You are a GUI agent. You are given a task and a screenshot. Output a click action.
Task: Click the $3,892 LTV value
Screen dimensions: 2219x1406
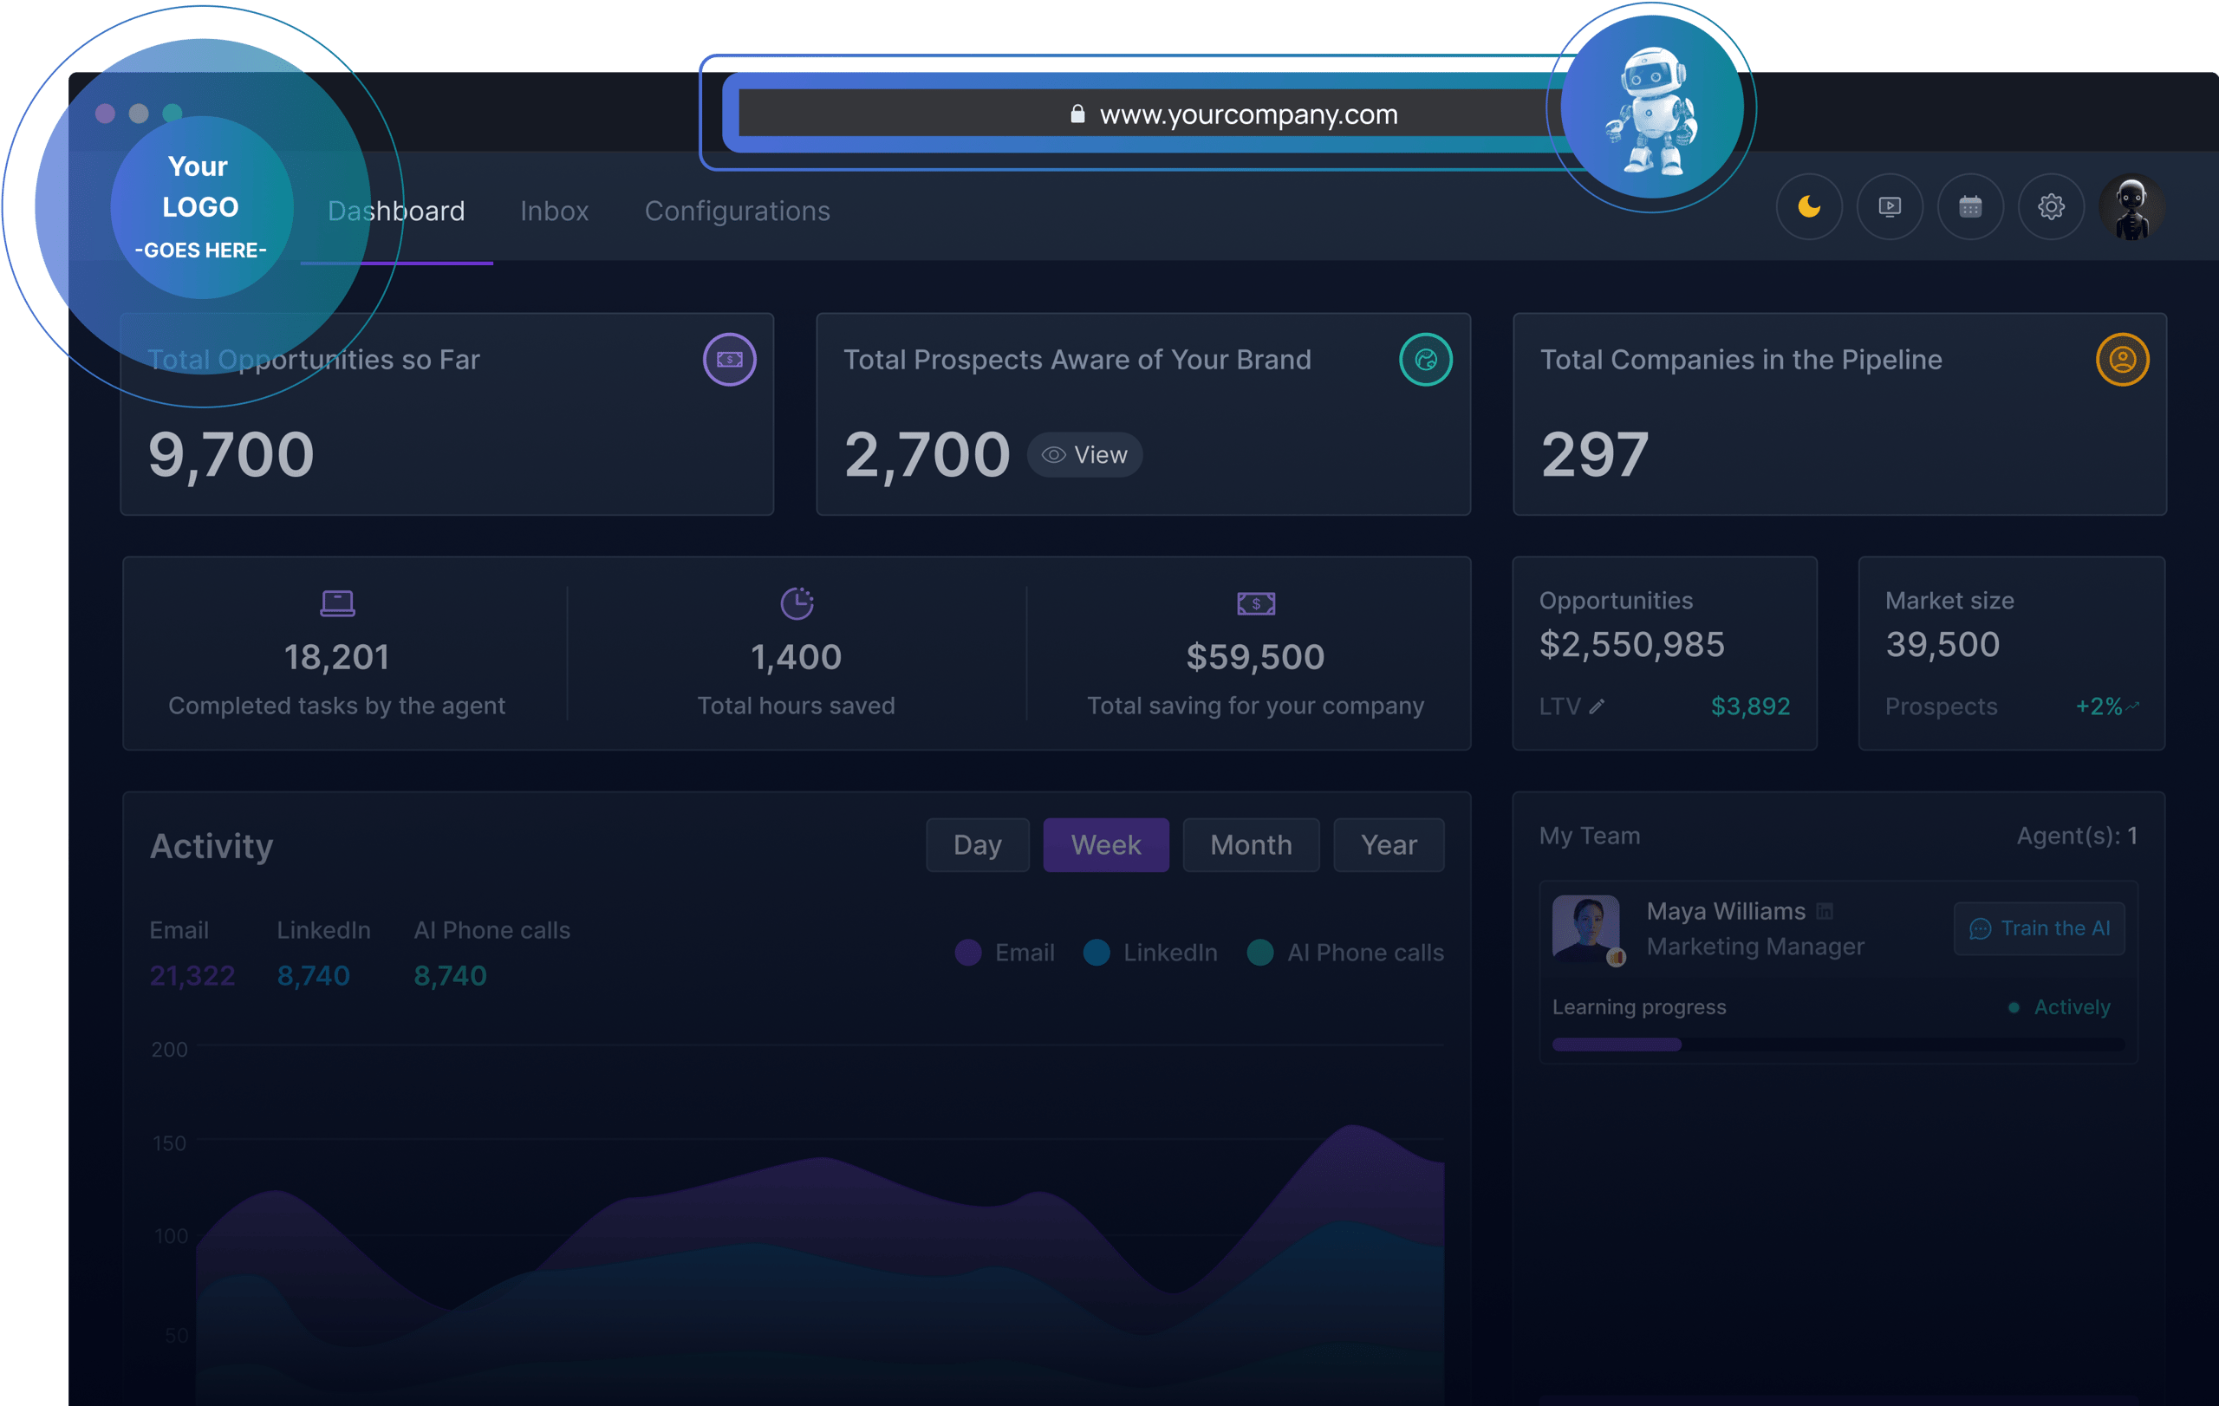1751,706
